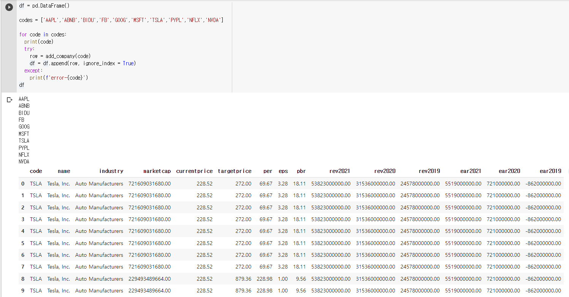569x297 pixels.
Task: Place cursor in the codes list assignment line
Action: [x=121, y=20]
